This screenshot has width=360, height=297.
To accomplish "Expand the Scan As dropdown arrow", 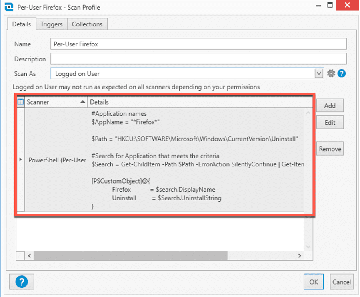I will (x=319, y=74).
